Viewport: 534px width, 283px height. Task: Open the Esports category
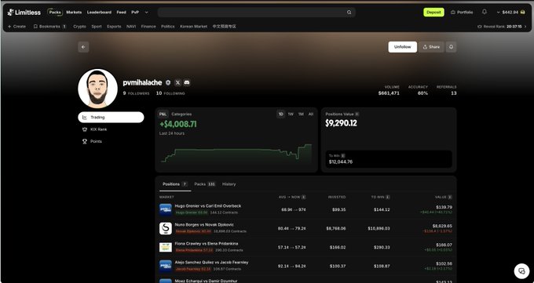(x=114, y=27)
